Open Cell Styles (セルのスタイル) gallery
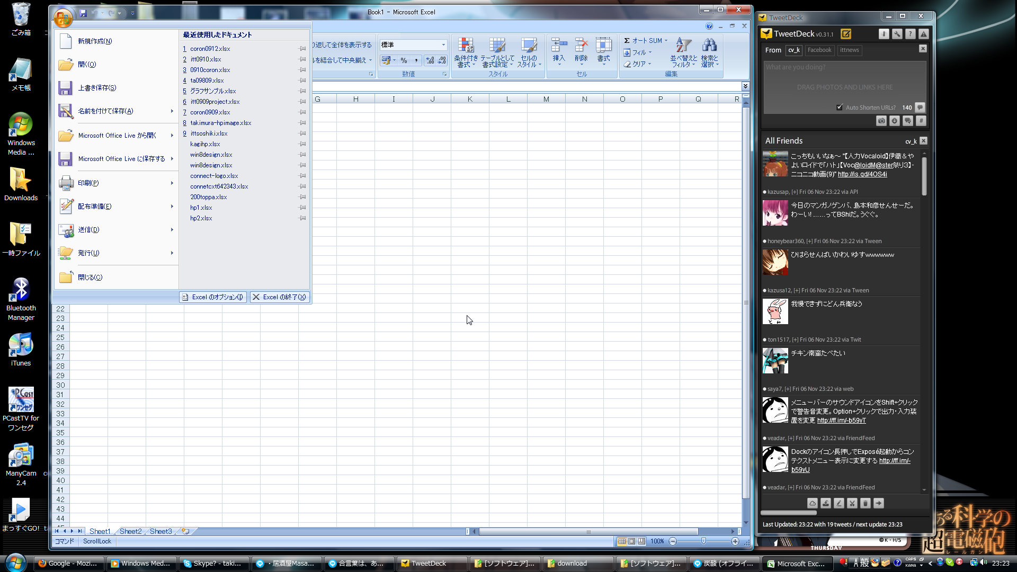 point(529,53)
